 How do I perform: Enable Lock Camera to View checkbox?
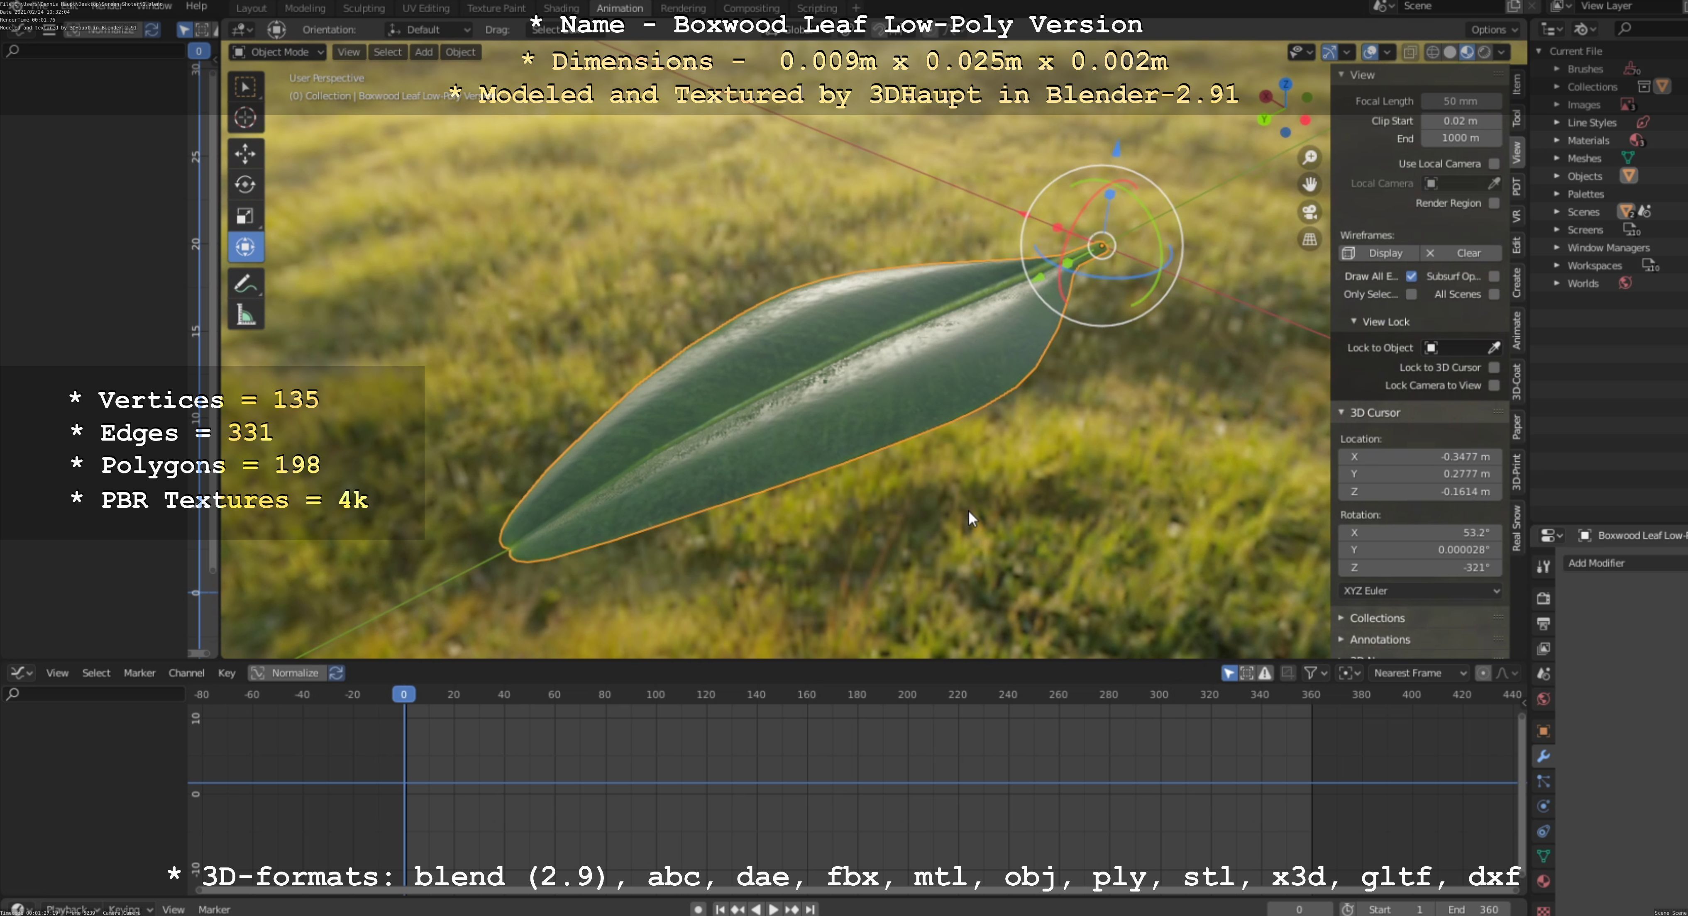1494,386
